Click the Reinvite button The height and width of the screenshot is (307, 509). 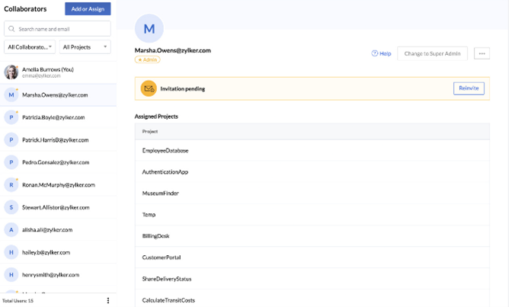tap(469, 88)
